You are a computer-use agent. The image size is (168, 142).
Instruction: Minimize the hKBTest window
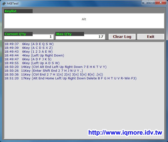pos(145,2)
